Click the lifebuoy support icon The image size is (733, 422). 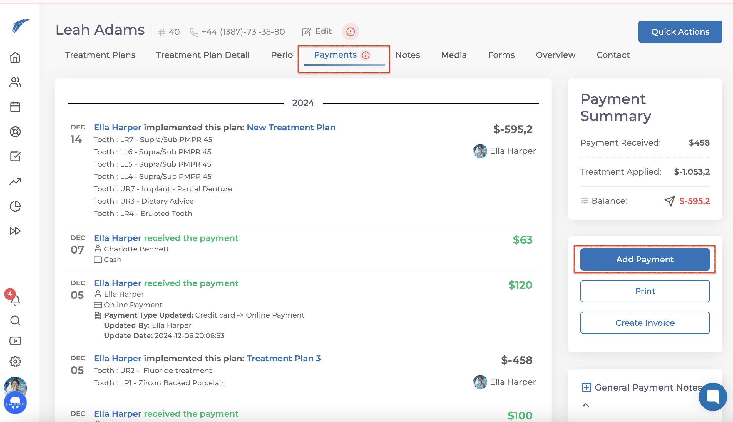click(x=15, y=132)
